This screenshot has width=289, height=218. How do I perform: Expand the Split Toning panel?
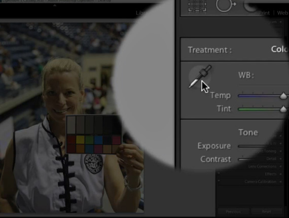tap(280, 151)
